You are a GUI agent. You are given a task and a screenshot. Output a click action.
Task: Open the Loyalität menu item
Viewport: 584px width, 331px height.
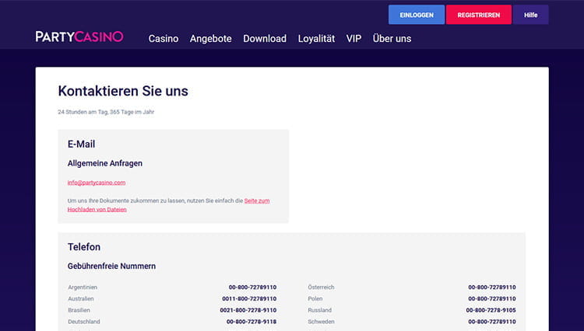tap(316, 39)
